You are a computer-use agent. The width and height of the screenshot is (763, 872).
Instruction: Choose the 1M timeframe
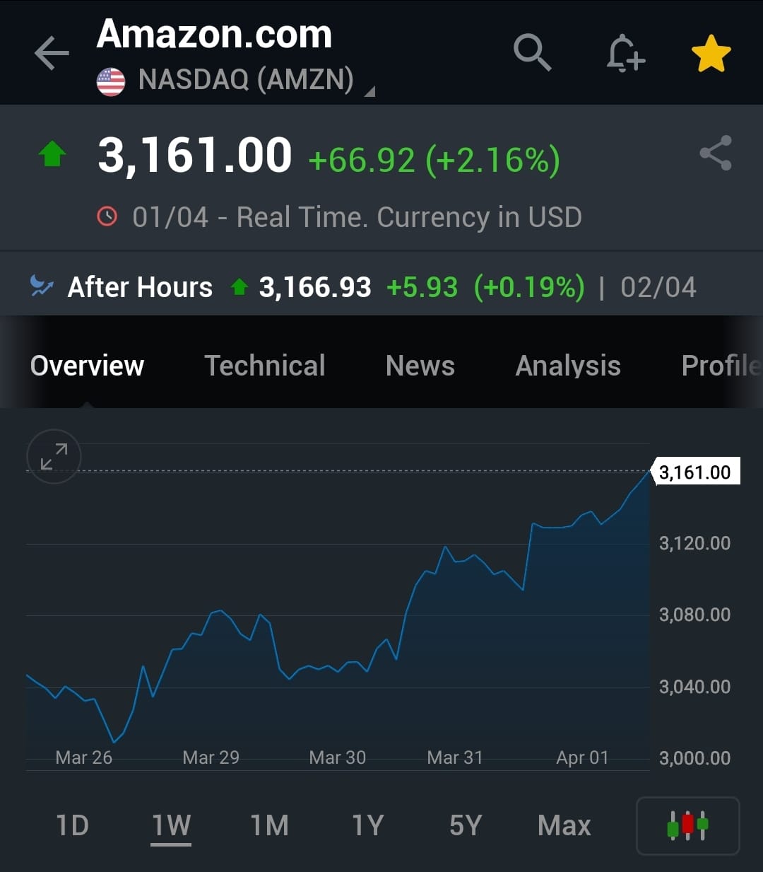point(270,825)
